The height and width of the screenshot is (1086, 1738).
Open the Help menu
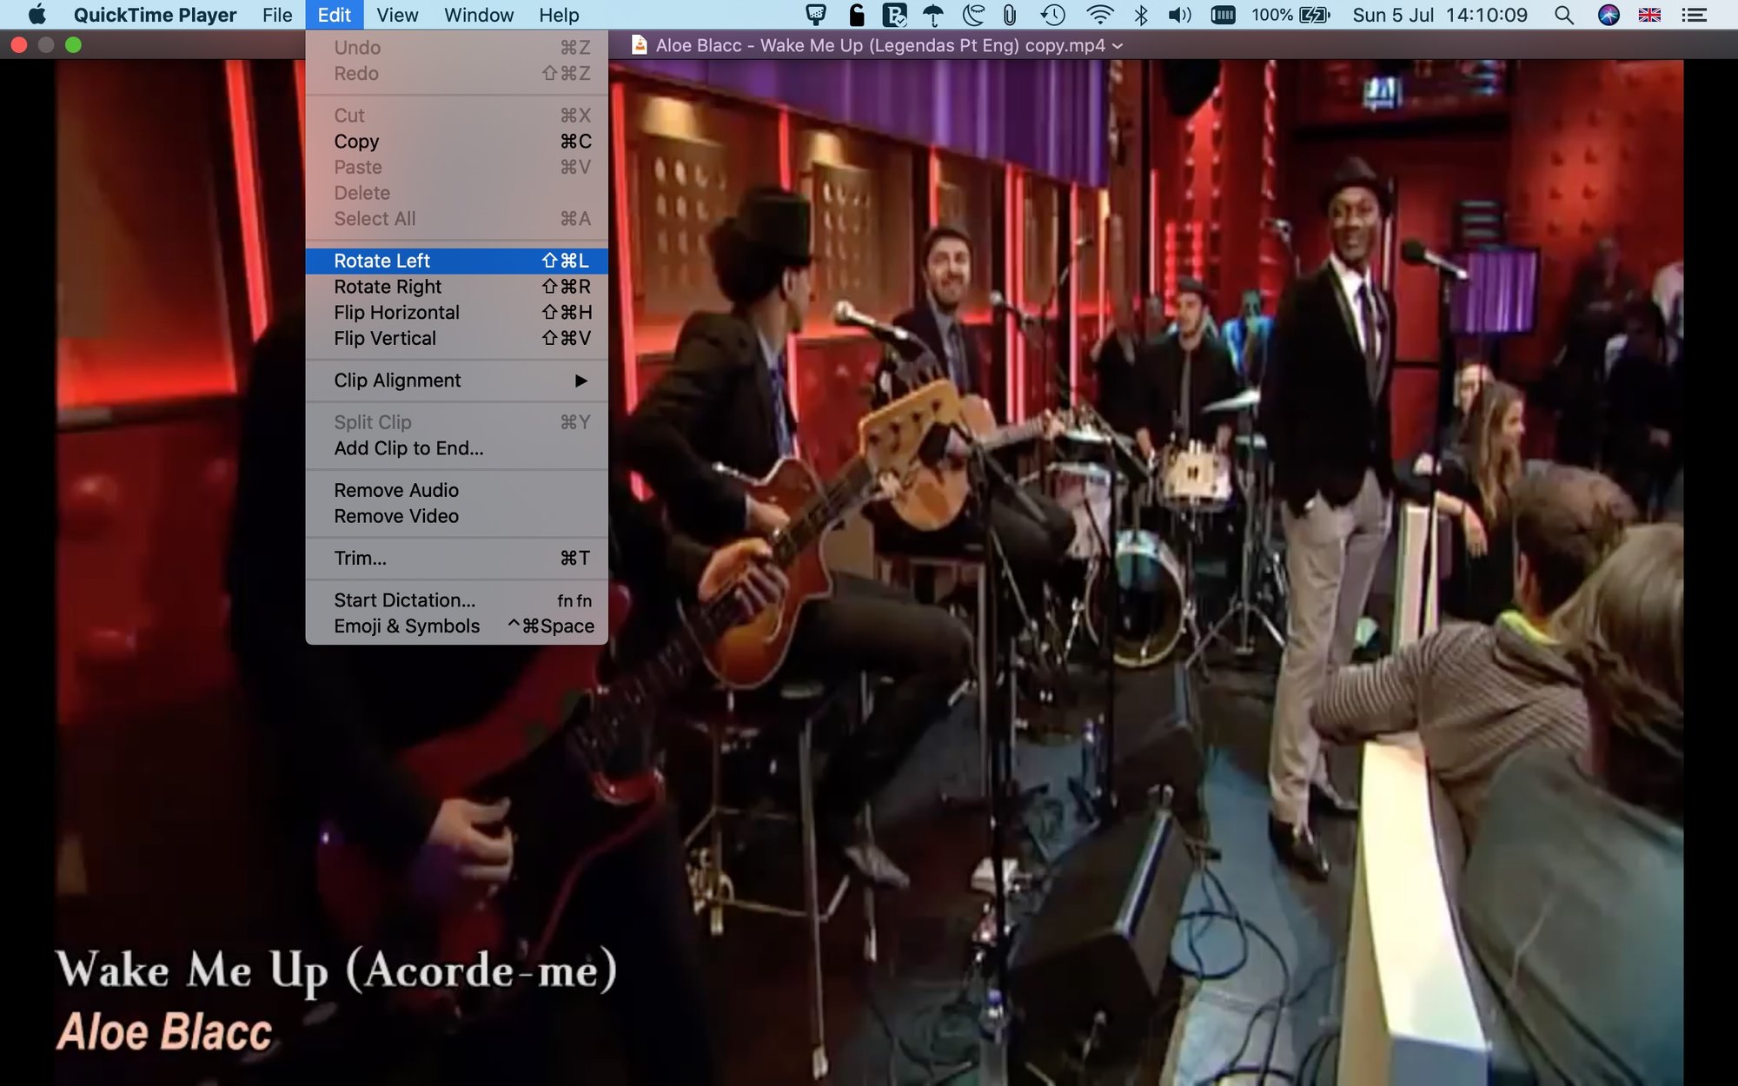[559, 15]
